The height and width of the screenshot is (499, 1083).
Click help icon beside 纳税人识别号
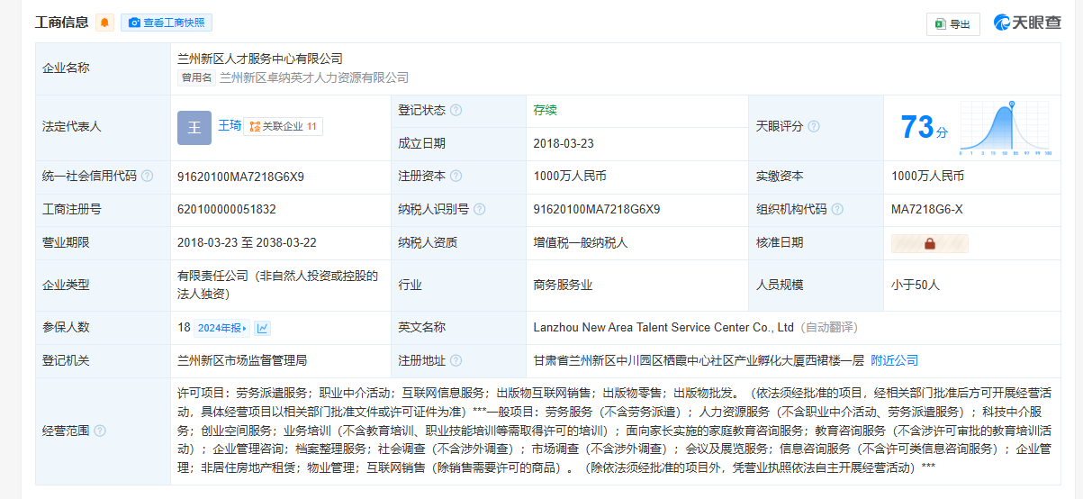[480, 210]
